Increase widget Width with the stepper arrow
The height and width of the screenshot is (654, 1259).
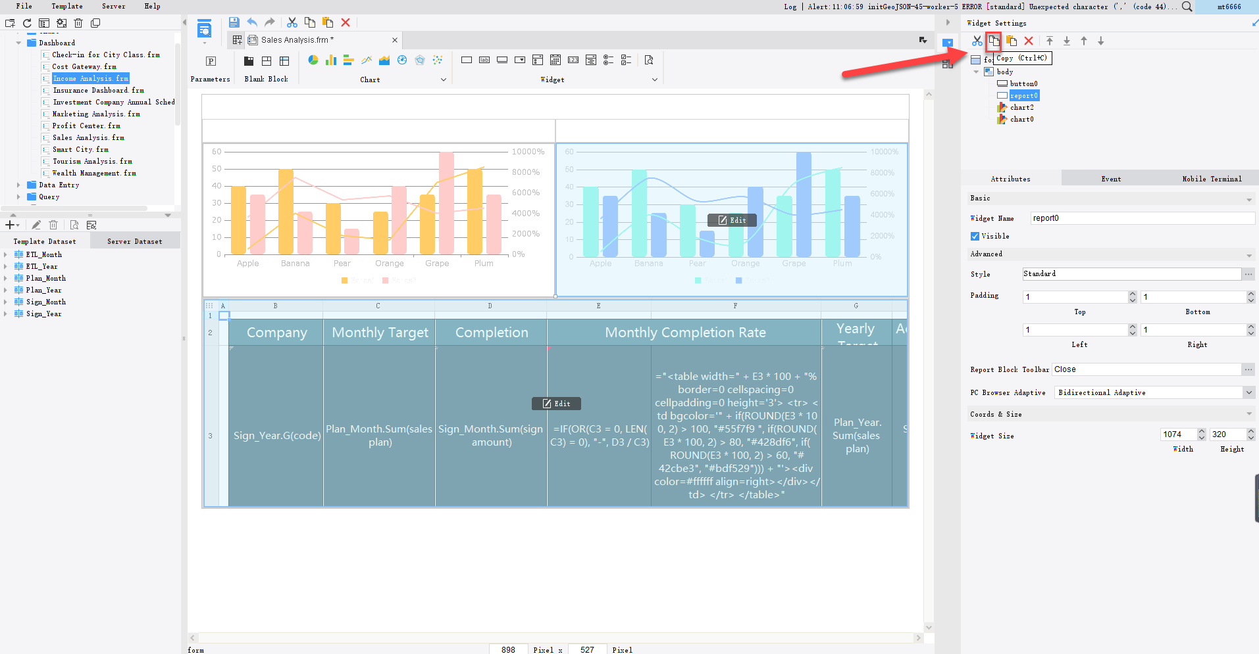(1201, 431)
